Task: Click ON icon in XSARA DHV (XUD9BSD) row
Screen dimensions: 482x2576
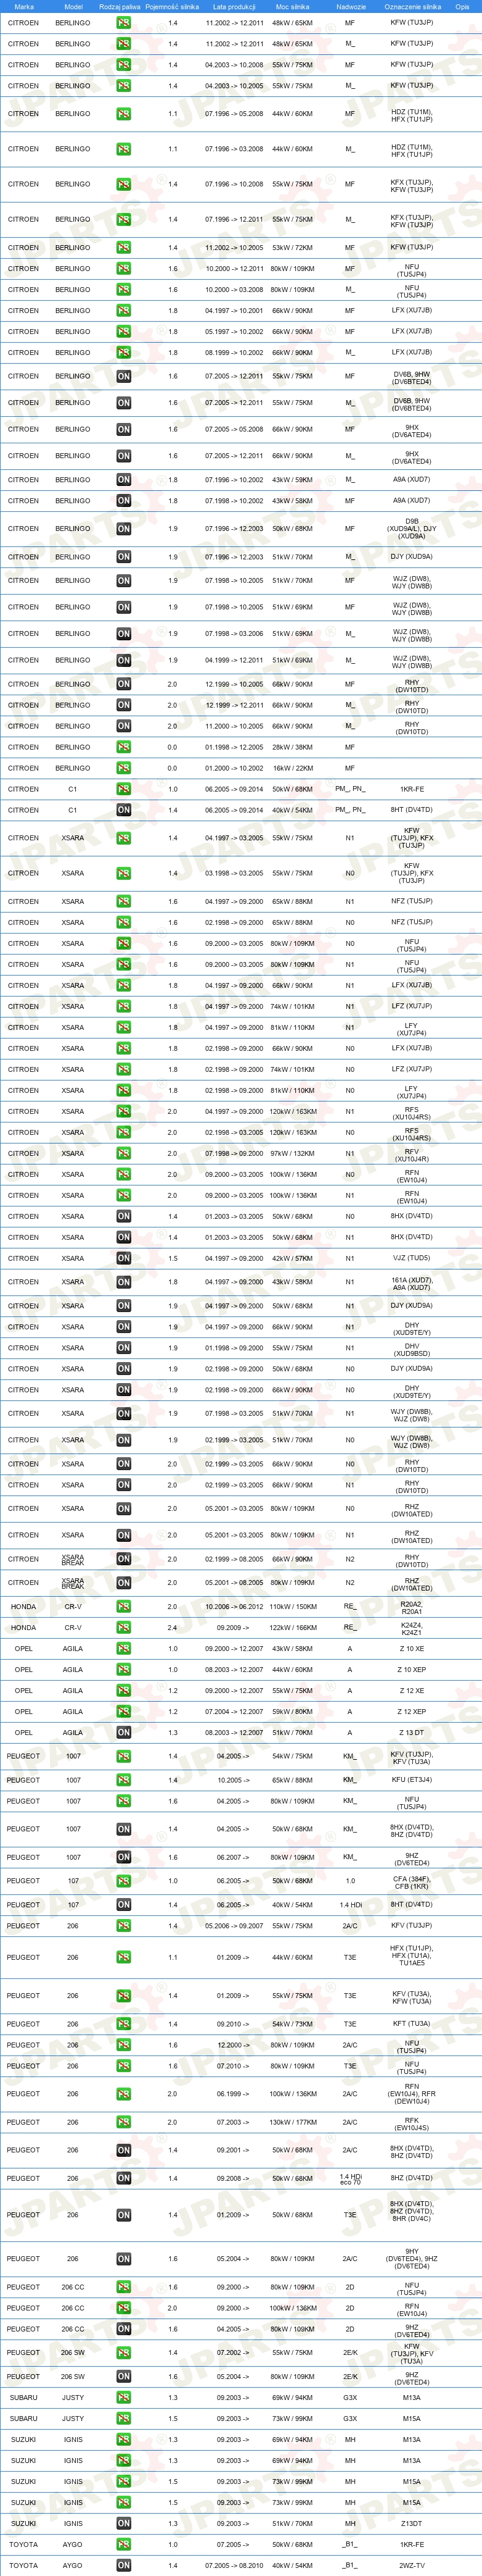Action: (x=124, y=1348)
